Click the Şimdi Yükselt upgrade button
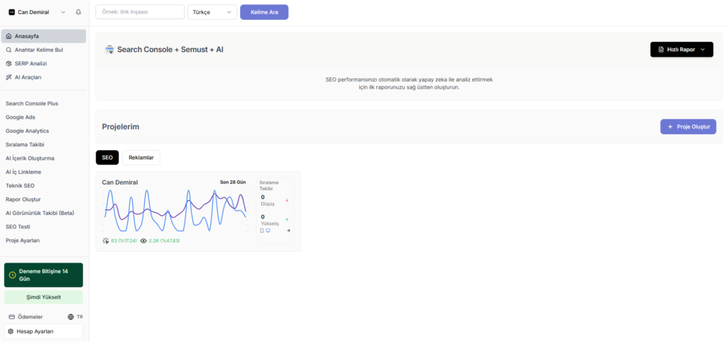 click(x=43, y=297)
